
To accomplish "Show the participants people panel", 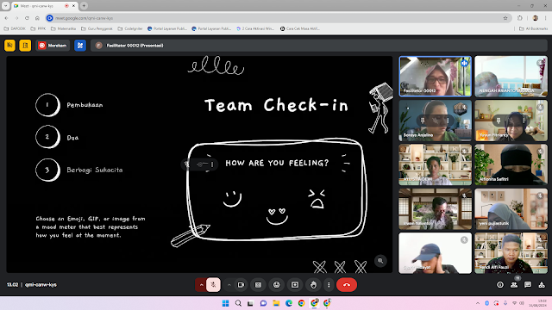I will [x=514, y=285].
